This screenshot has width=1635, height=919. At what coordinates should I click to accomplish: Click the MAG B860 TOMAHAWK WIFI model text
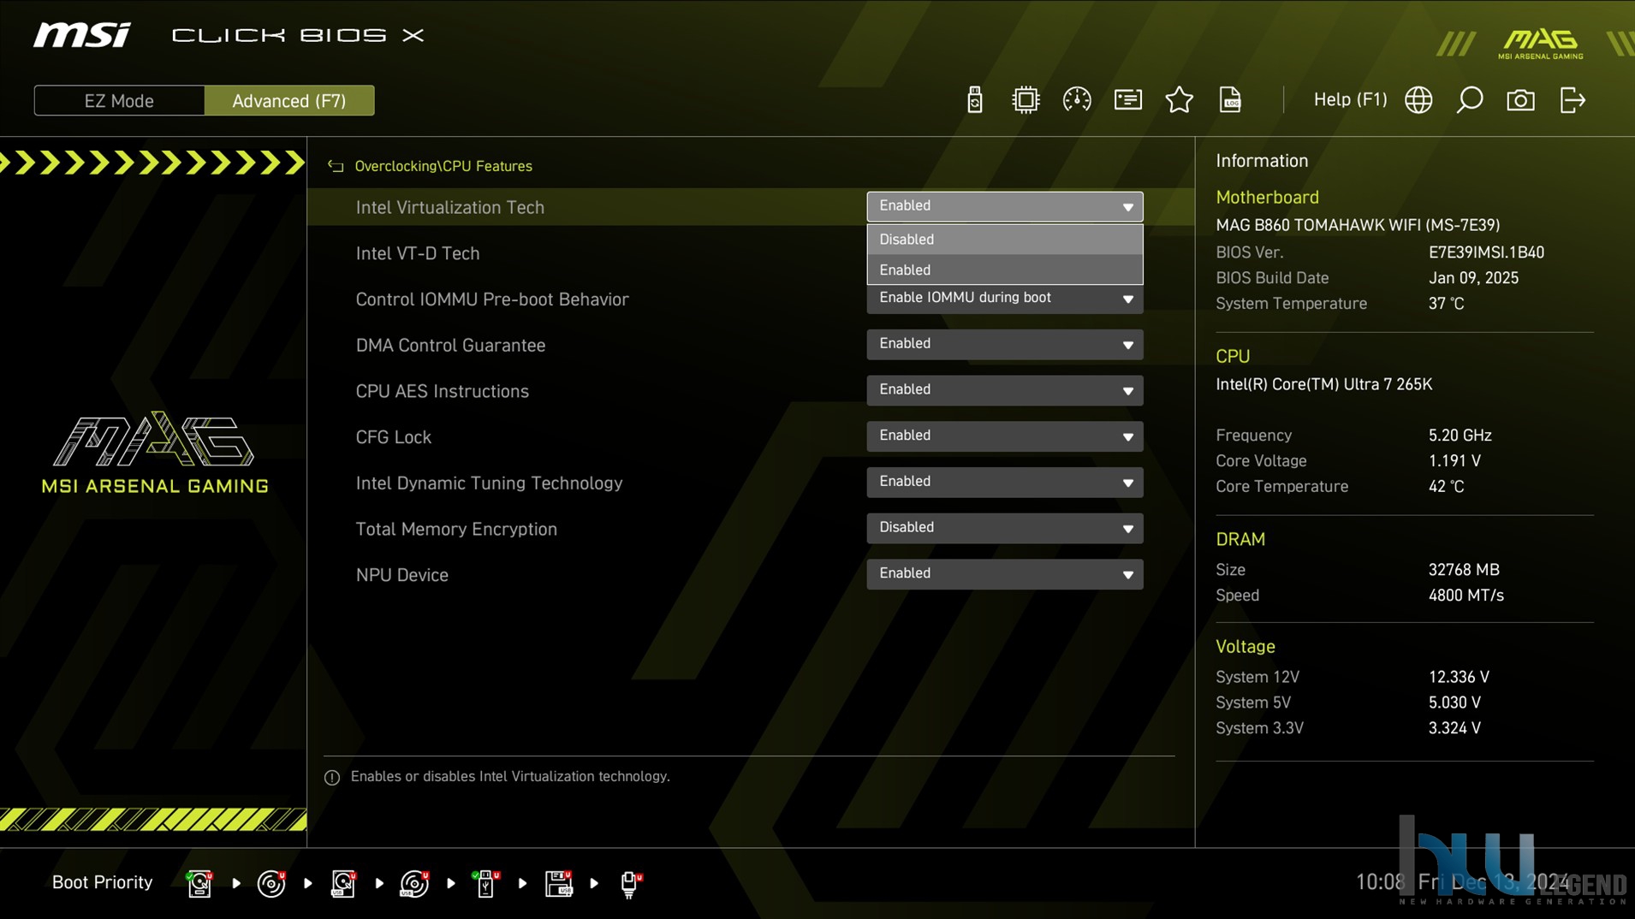pos(1358,225)
